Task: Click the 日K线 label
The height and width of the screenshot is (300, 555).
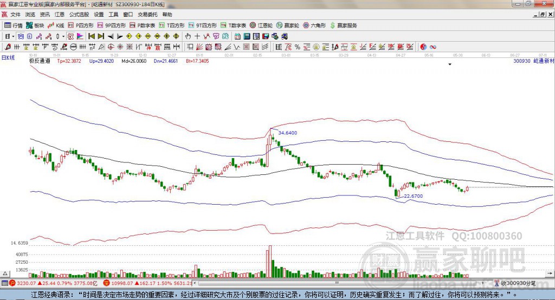Action: (x=8, y=57)
